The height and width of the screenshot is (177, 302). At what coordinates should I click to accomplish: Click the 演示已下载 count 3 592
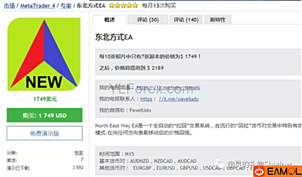(78, 167)
